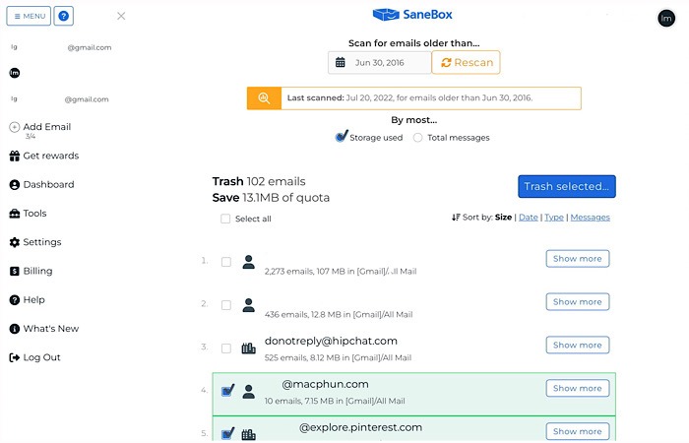Viewport: 689px width, 443px height.
Task: Go to Billing label
Action: [x=37, y=271]
